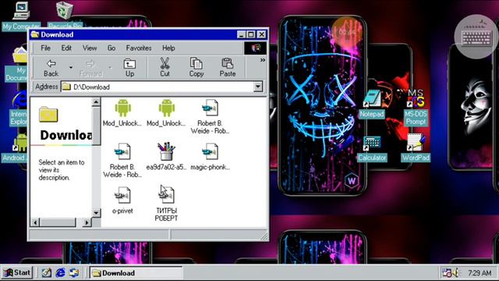The image size is (499, 281).
Task: Open the Edit menu
Action: point(66,48)
